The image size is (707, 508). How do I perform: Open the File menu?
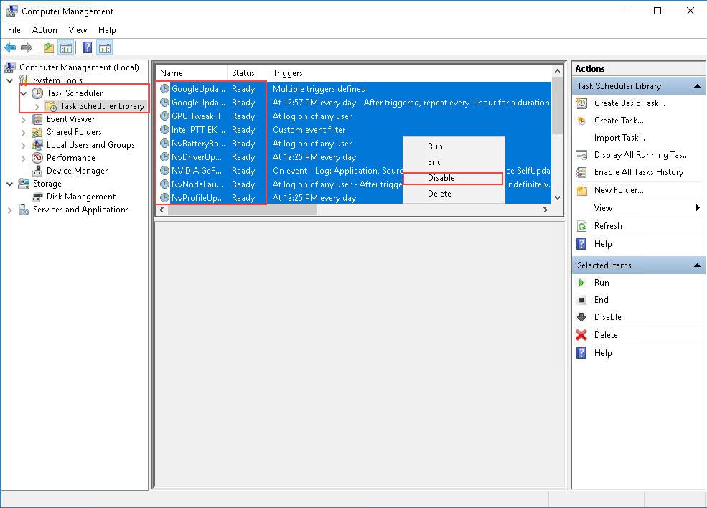tap(14, 29)
